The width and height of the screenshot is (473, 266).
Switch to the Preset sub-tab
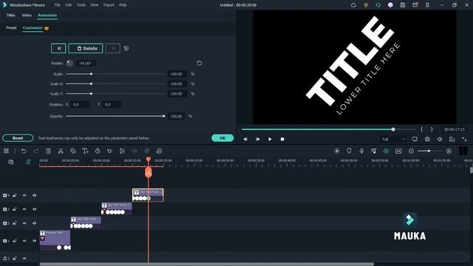coord(11,28)
